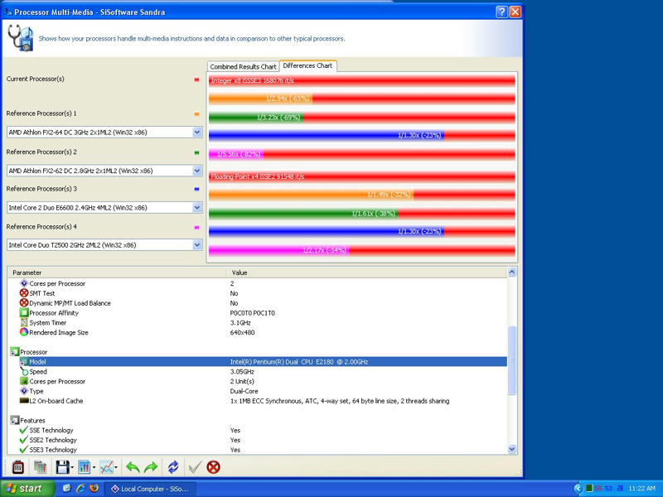Click magenta color marker beside Reference Processor(s) 4
The image size is (663, 497).
tap(196, 227)
